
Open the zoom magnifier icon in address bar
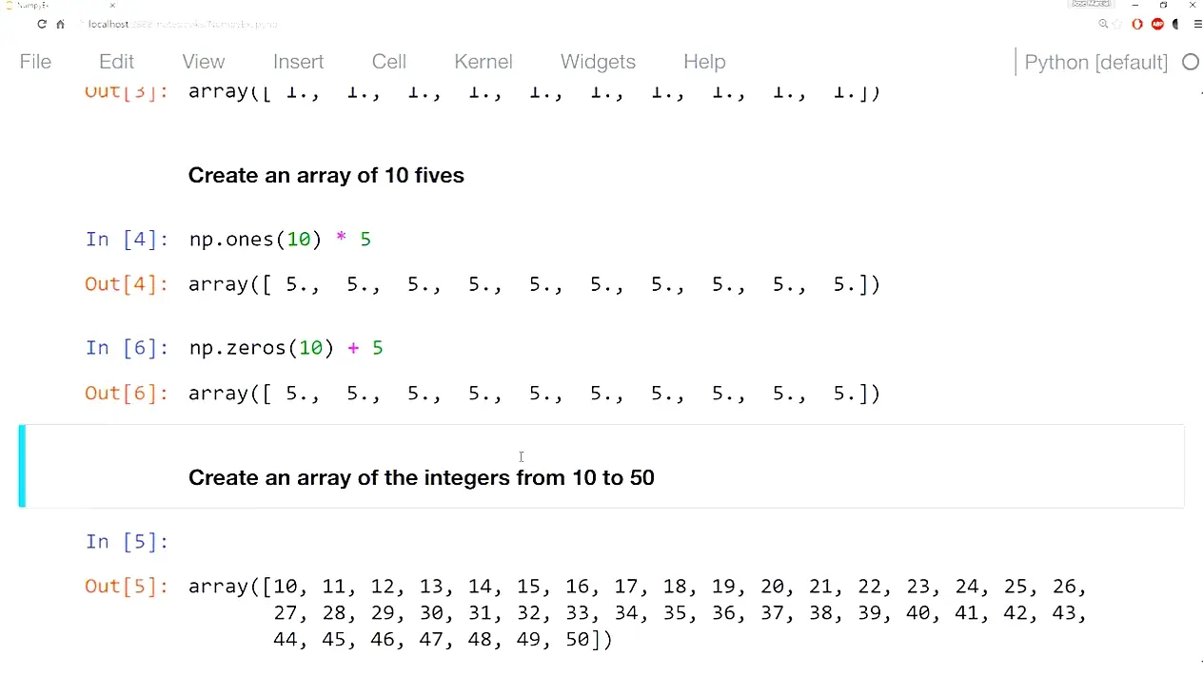[1103, 24]
